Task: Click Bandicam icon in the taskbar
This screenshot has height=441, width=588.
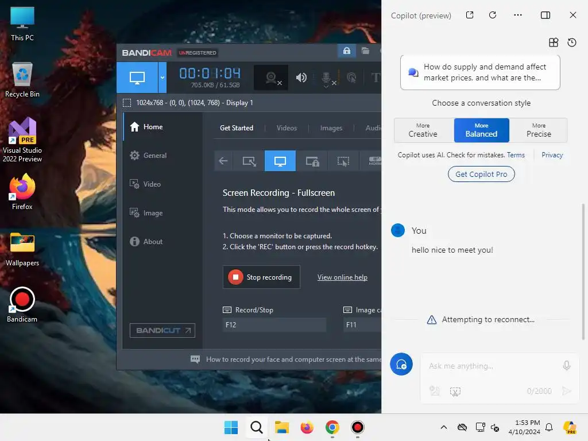Action: coord(357,427)
